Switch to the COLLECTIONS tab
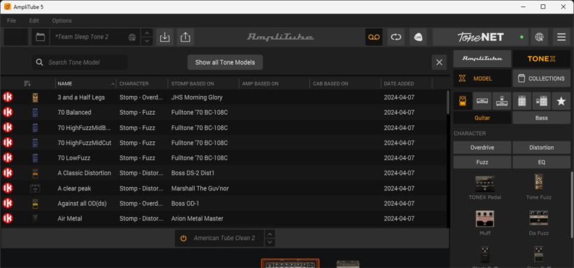 coord(541,78)
